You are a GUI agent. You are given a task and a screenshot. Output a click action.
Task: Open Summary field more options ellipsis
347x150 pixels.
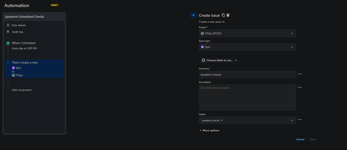(300, 74)
